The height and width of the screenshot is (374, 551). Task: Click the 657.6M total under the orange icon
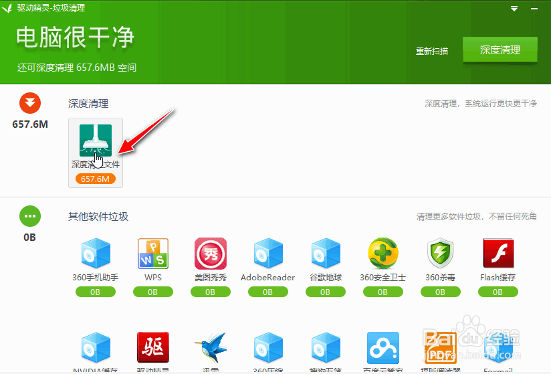[x=30, y=124]
